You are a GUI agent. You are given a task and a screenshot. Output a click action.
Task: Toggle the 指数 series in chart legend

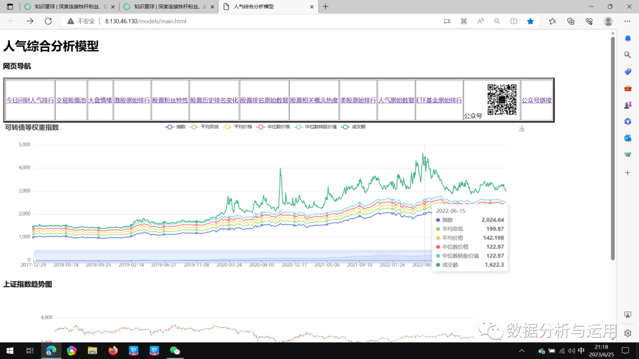(x=176, y=127)
